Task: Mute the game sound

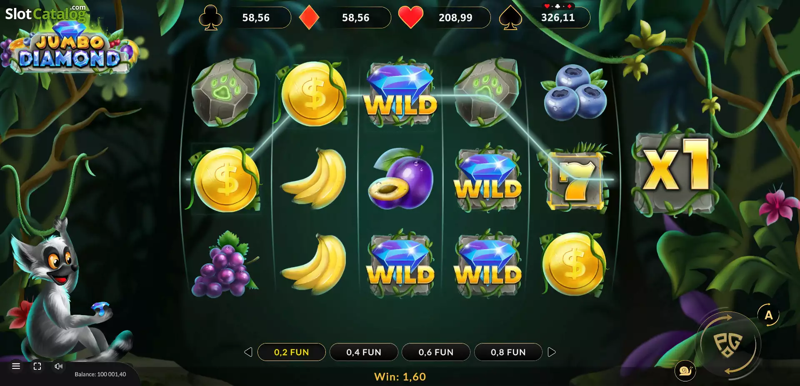Action: [58, 366]
